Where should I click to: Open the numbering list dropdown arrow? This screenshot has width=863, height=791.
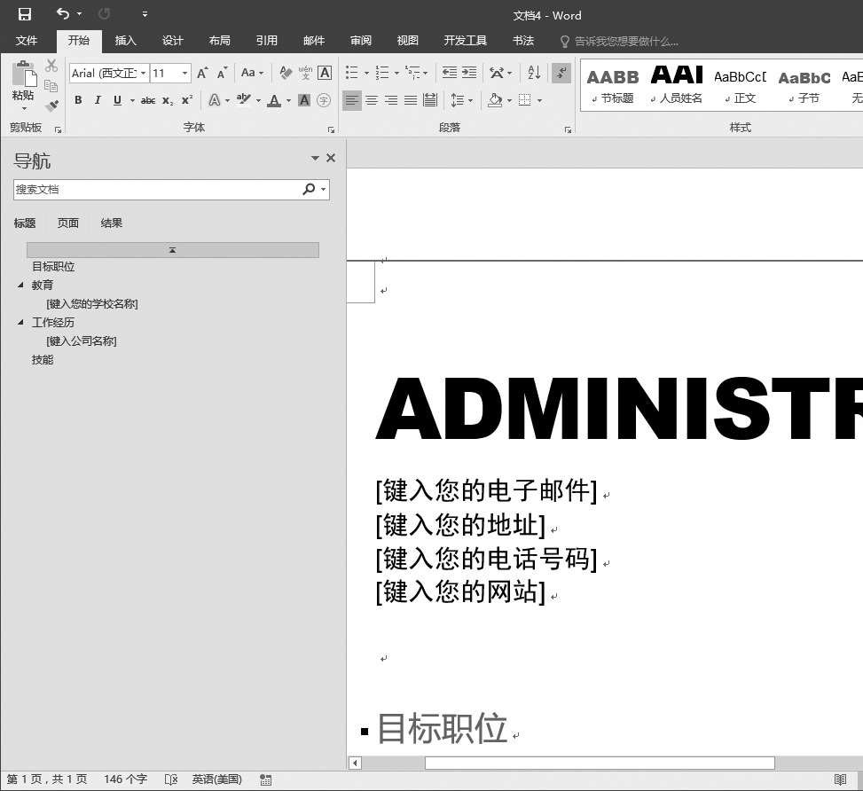click(396, 74)
